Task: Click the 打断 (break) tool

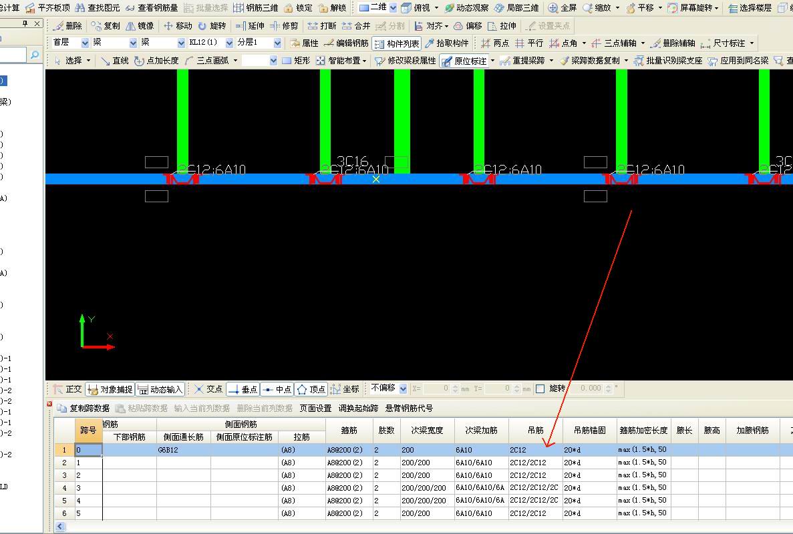Action: click(321, 26)
